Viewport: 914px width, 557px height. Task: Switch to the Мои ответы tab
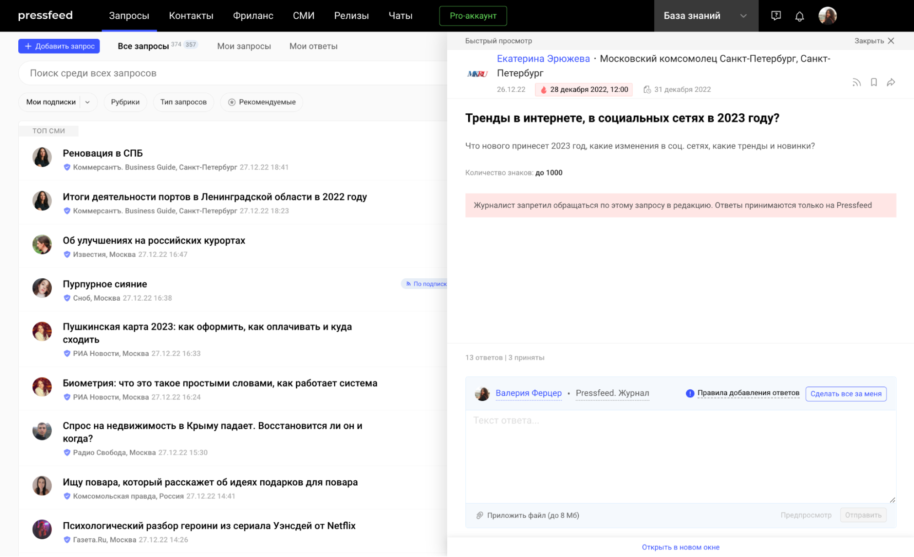[x=313, y=46]
